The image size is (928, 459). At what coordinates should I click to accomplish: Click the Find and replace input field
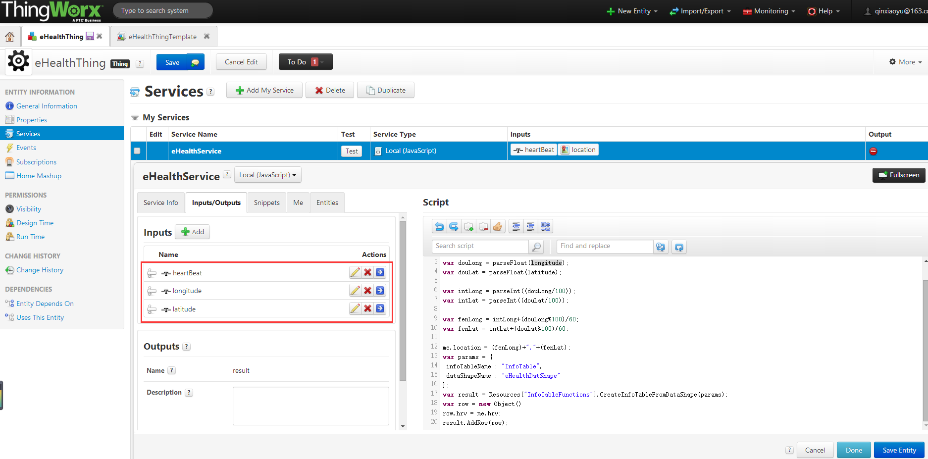coord(605,246)
